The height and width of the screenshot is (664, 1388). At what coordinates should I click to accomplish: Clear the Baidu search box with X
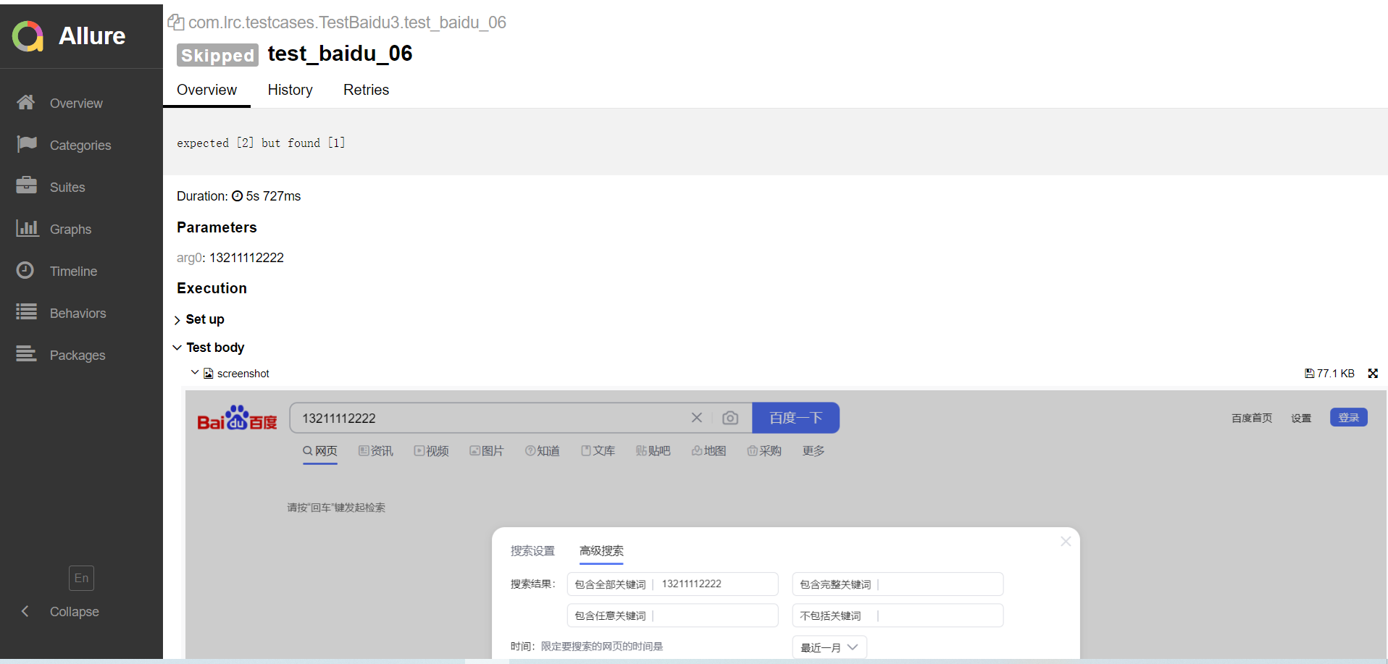tap(697, 418)
